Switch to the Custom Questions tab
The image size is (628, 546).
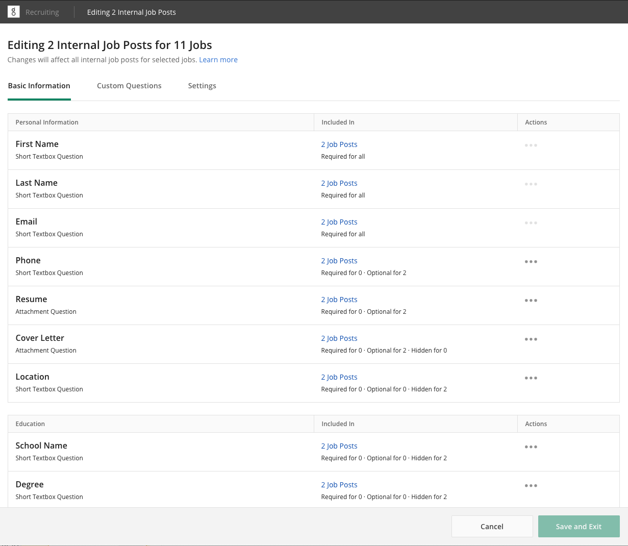[129, 86]
